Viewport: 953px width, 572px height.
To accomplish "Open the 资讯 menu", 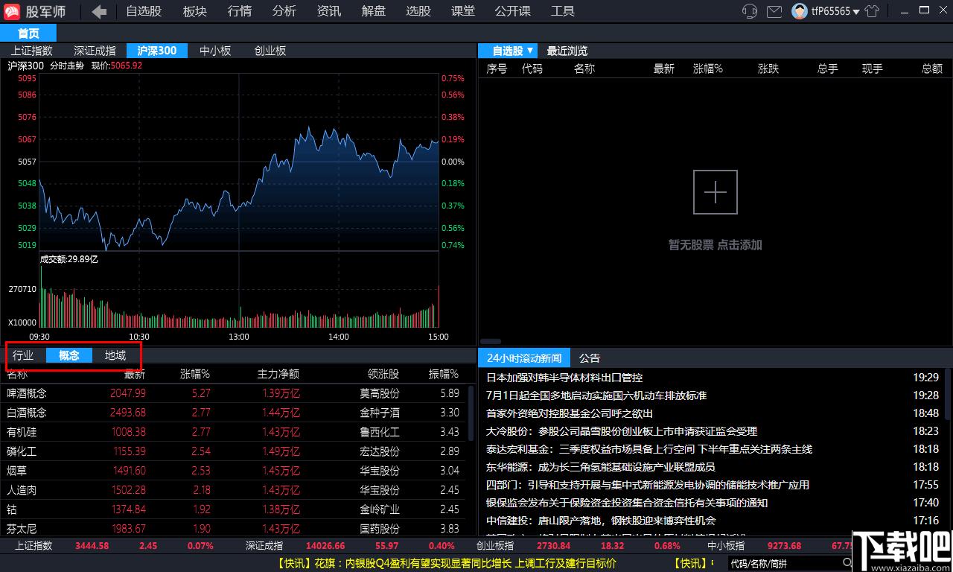I will click(328, 11).
